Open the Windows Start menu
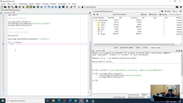 pyautogui.click(x=3, y=101)
